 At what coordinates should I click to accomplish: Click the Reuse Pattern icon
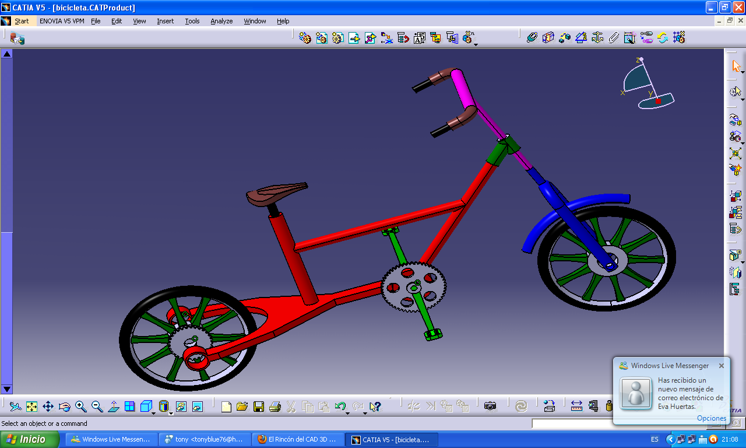pos(678,38)
